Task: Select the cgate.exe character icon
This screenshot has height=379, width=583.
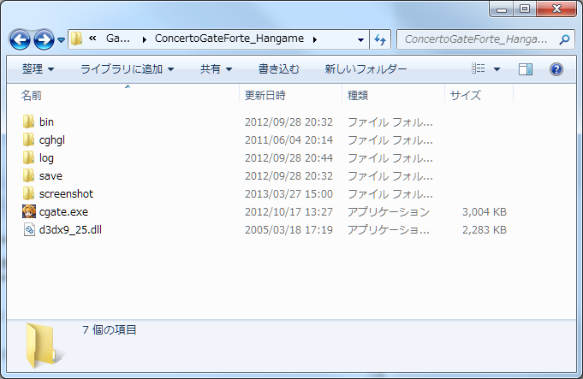Action: click(x=29, y=211)
